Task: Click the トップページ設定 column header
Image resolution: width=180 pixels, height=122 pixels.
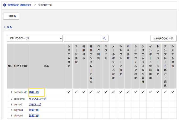Action: pyautogui.click(x=158, y=66)
